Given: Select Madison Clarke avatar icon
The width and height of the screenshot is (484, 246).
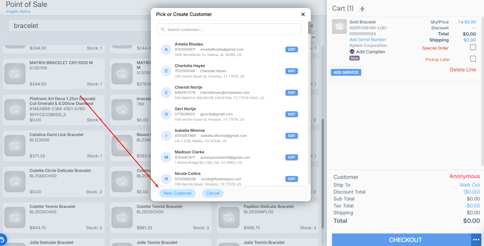Looking at the screenshot, I should point(166,157).
